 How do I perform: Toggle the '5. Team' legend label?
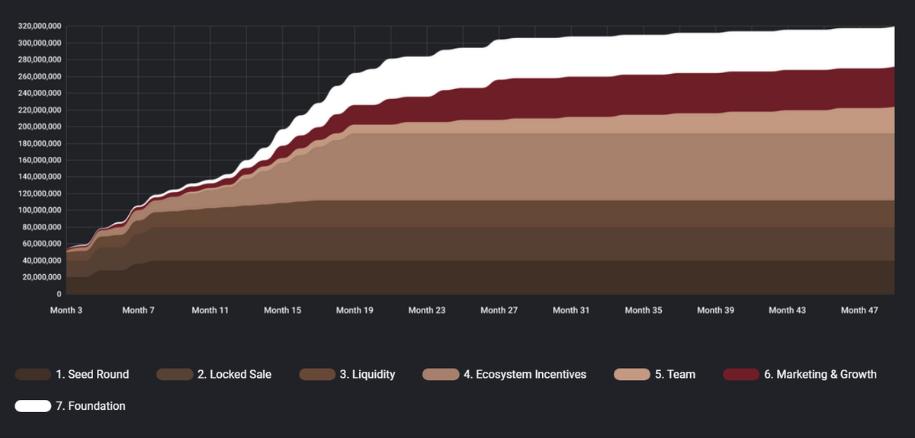tap(675, 375)
